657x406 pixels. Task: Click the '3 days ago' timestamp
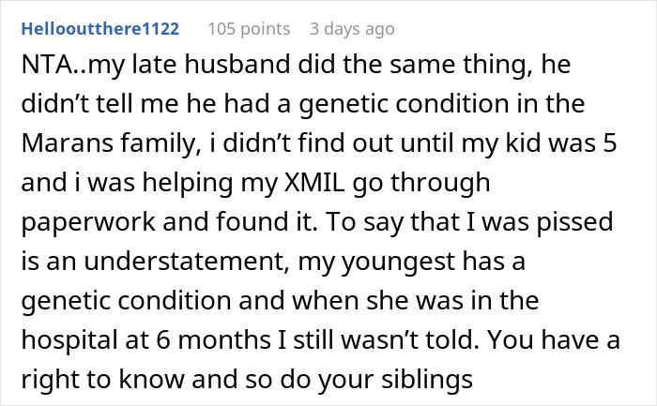coord(352,29)
